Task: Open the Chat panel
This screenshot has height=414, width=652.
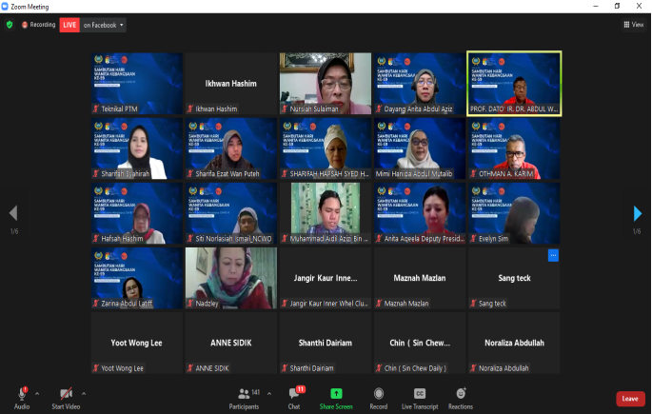Action: [295, 393]
